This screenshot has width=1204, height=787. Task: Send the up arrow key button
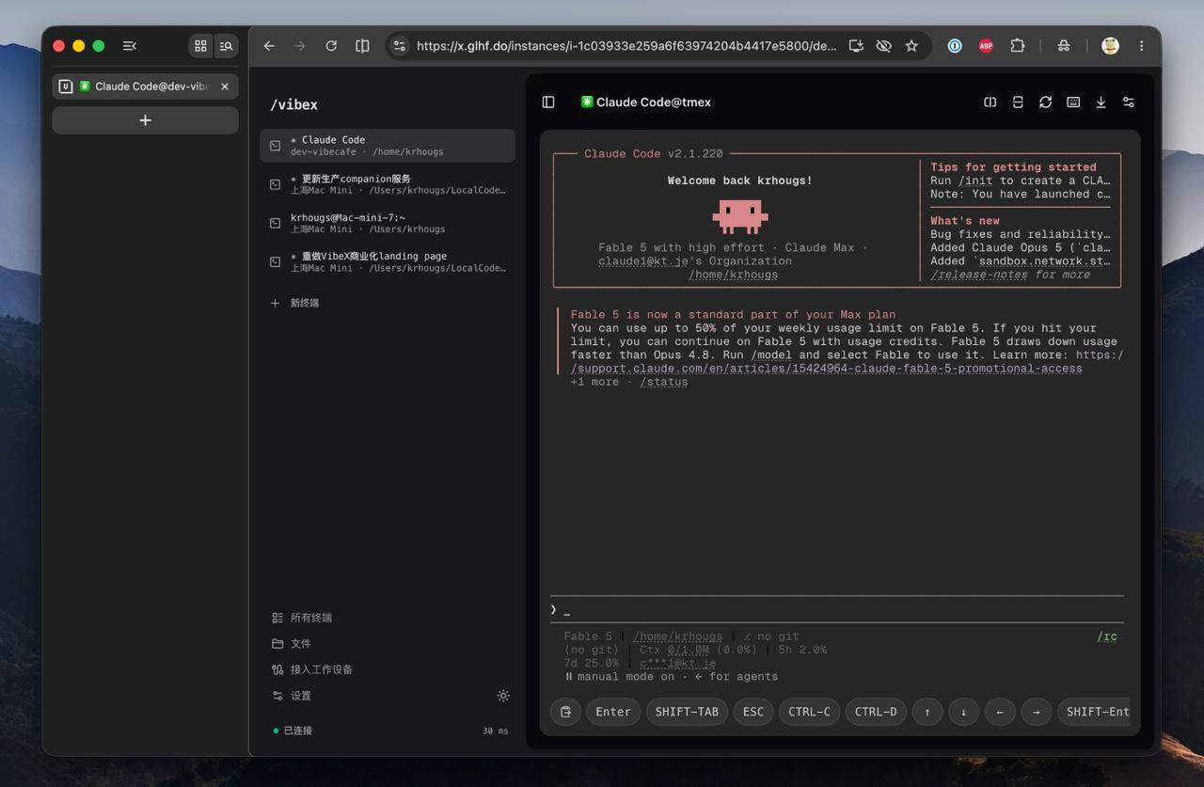pos(927,712)
